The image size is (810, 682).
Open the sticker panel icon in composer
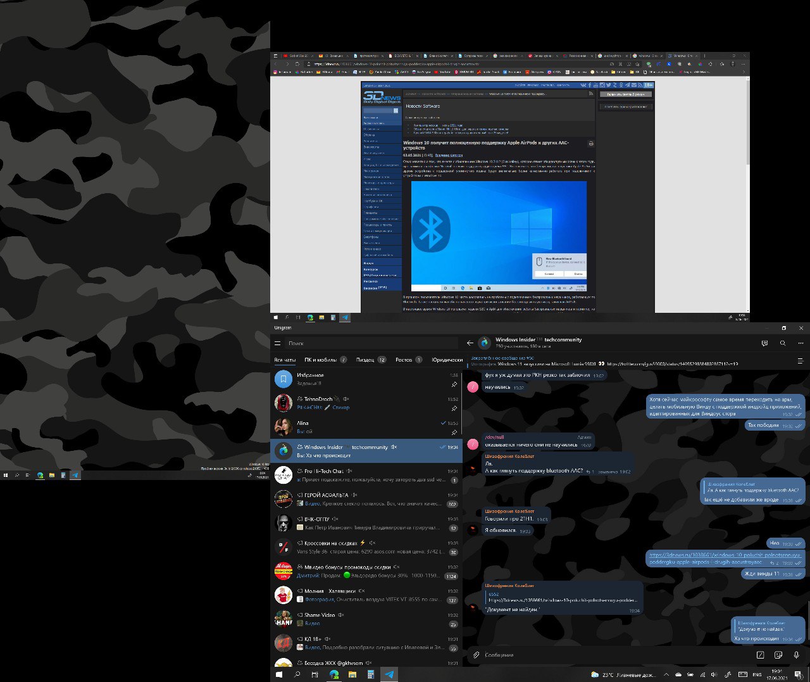coord(778,655)
